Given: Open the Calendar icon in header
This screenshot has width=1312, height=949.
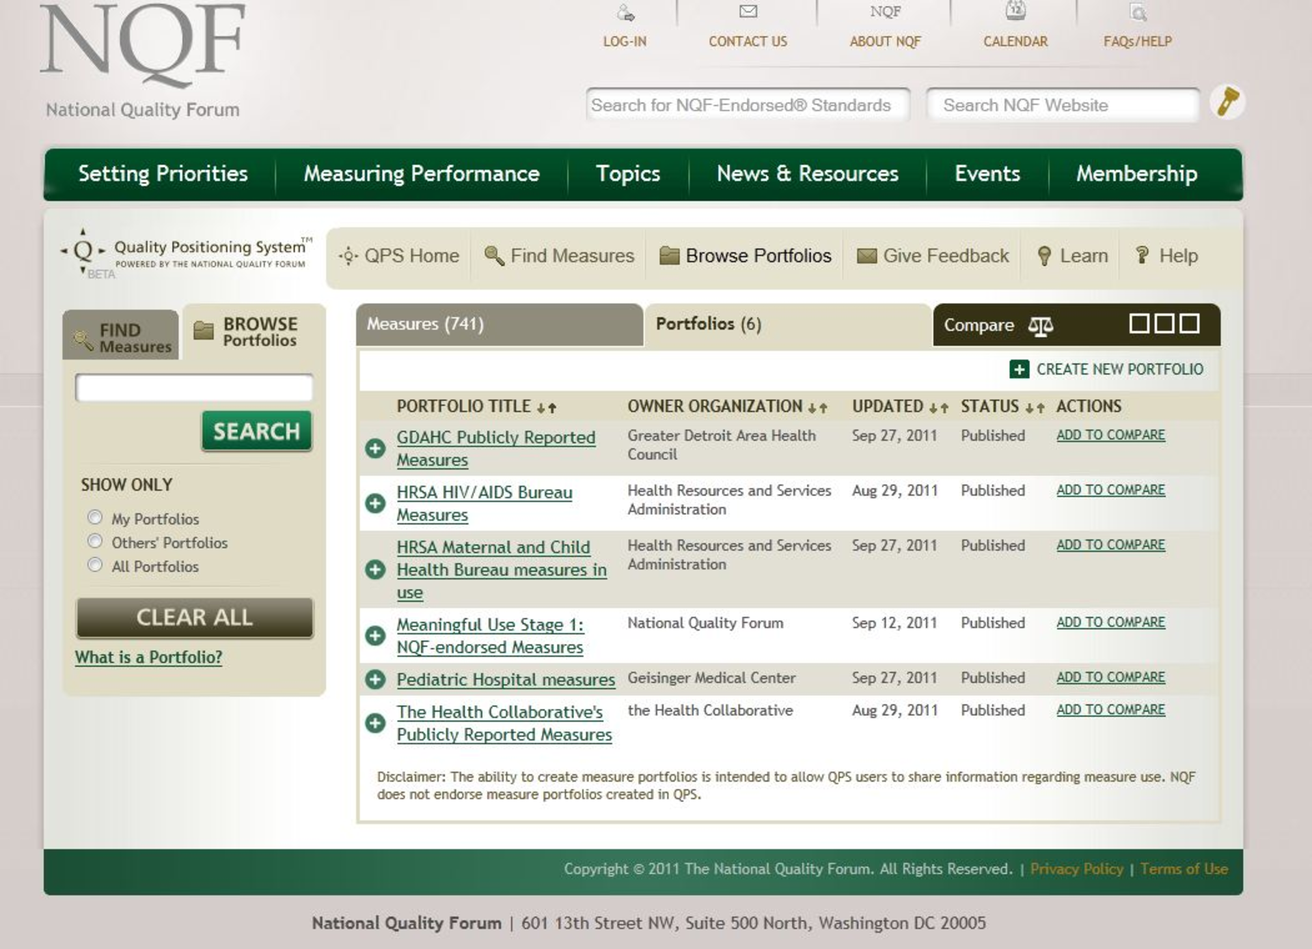Looking at the screenshot, I should click(x=1015, y=10).
